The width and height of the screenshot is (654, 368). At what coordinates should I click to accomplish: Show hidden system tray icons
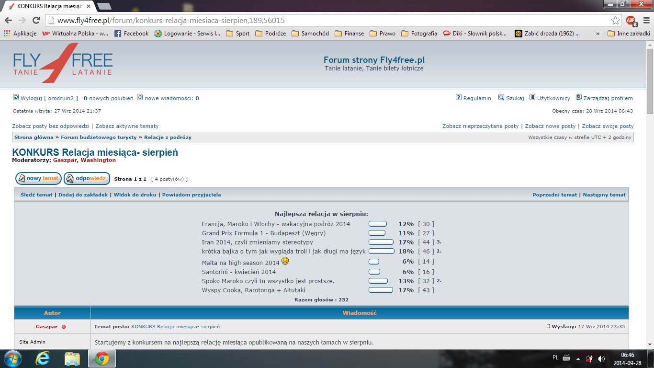coord(578,358)
